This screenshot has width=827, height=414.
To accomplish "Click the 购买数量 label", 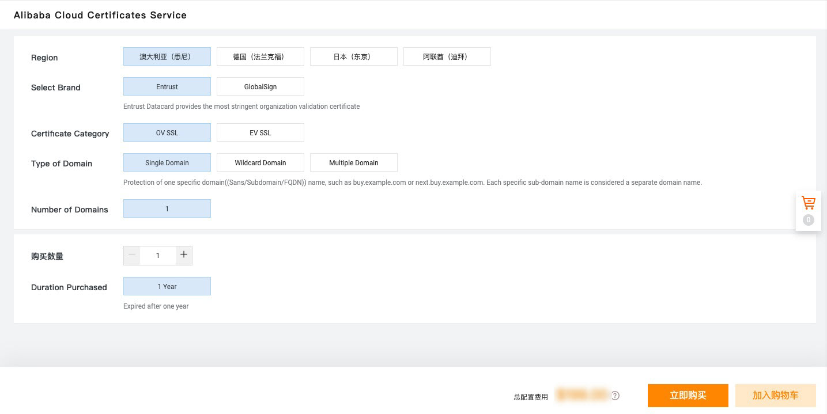I will tap(47, 256).
